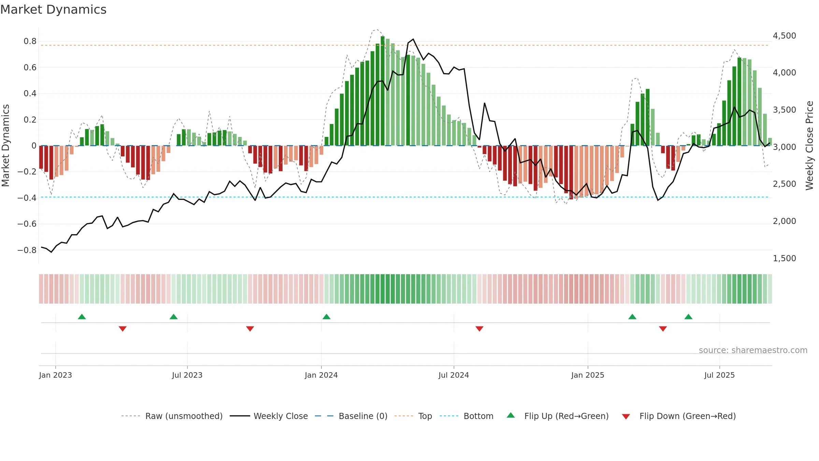
Task: Click the '0.8' left axis tick label
Action: click(30, 41)
